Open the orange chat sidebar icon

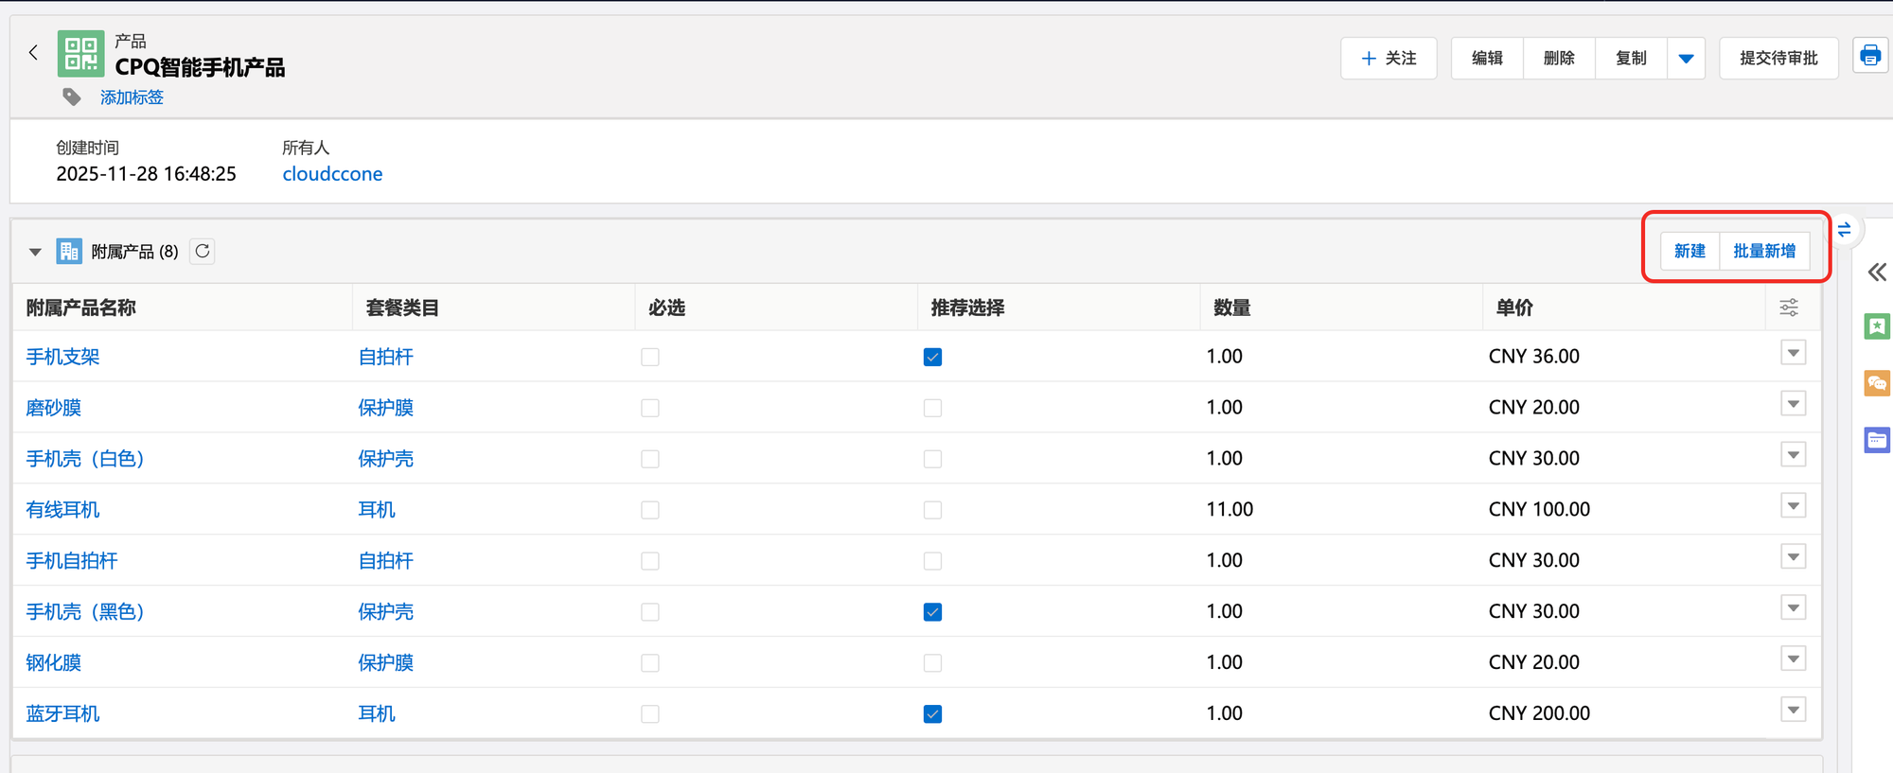1876,383
